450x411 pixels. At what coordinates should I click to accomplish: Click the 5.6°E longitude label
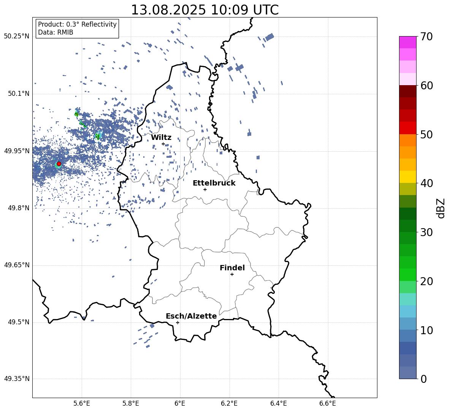click(x=82, y=403)
